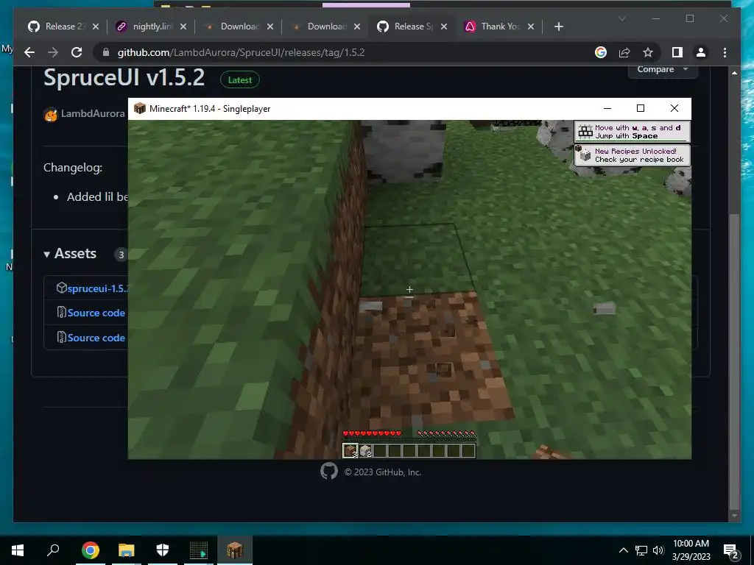Screen dimensions: 754x565
Task: Open the Compare dropdown on GitHub
Action: 663,69
